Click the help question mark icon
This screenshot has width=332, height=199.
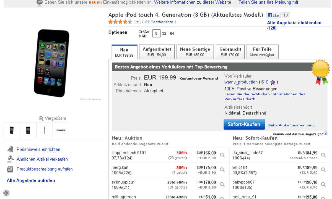pyautogui.click(x=325, y=133)
